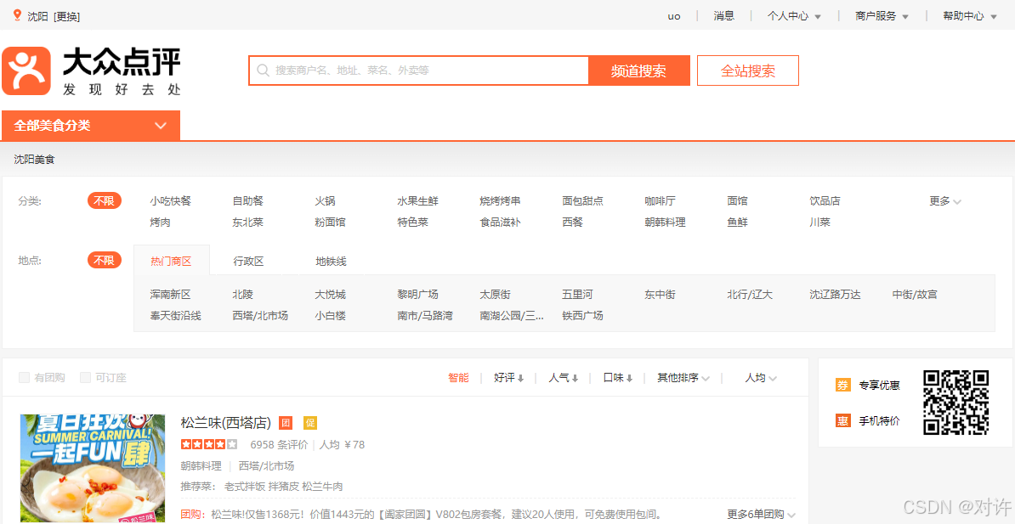Select the 浑南新区 area
The image size is (1015, 524).
171,295
